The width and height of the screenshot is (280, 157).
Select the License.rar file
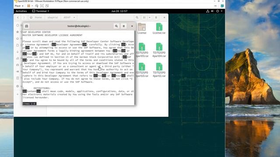tap(159, 28)
